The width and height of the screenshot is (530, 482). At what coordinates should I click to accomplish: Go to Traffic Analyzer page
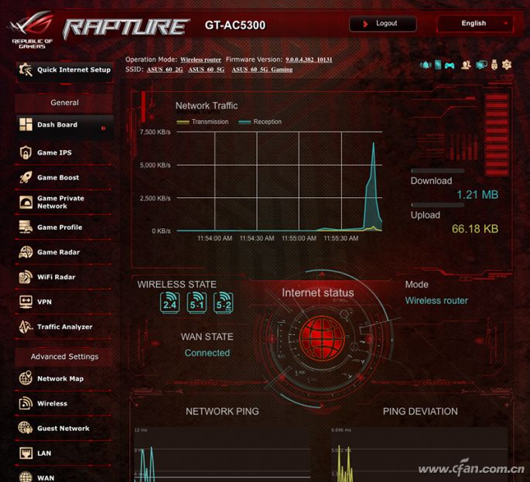point(64,326)
